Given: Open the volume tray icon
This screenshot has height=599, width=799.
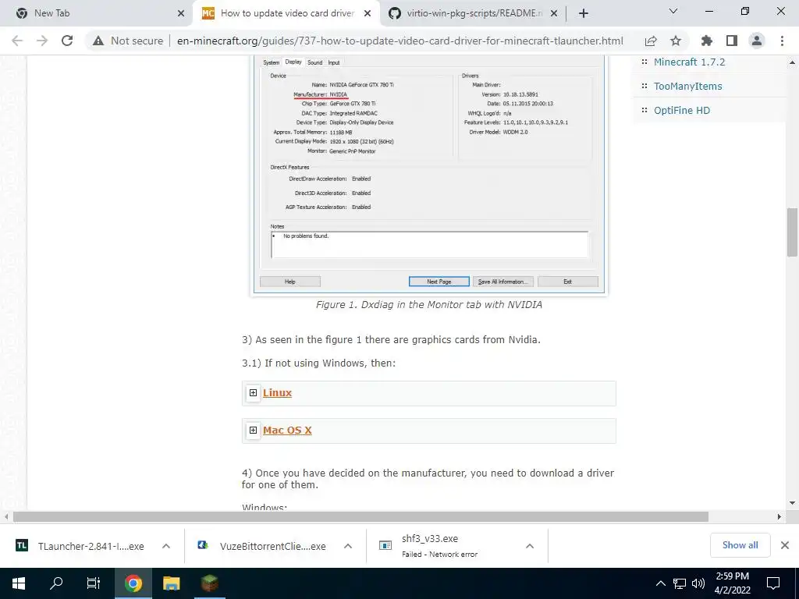Looking at the screenshot, I should [698, 583].
